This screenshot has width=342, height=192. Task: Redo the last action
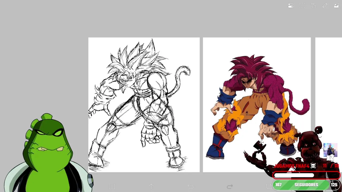[x=230, y=187]
